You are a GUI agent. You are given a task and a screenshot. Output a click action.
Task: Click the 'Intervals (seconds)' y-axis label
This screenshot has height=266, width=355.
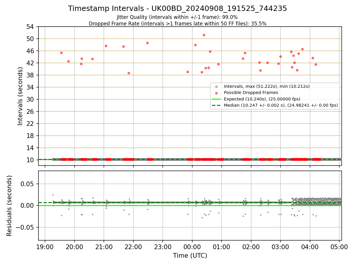[20, 96]
